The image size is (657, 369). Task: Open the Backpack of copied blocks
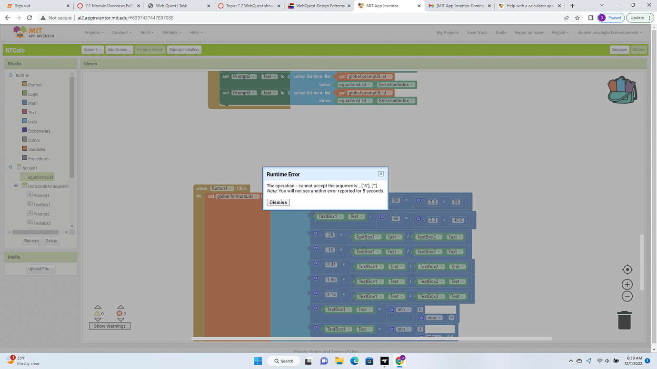coord(622,89)
